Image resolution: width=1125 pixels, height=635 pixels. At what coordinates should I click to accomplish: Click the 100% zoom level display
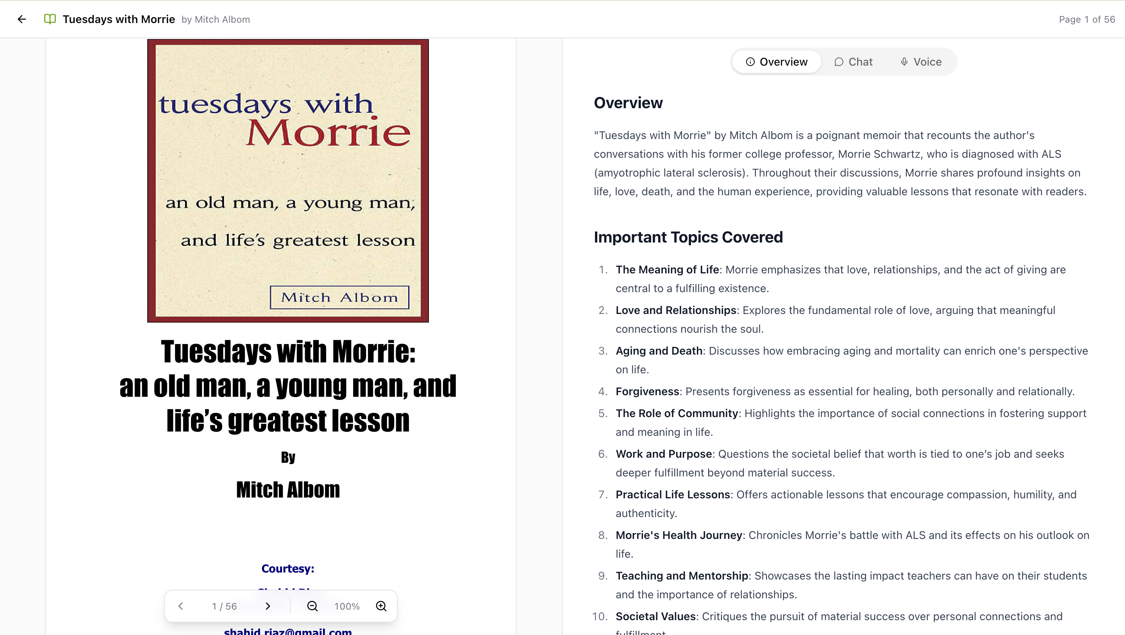coord(347,606)
